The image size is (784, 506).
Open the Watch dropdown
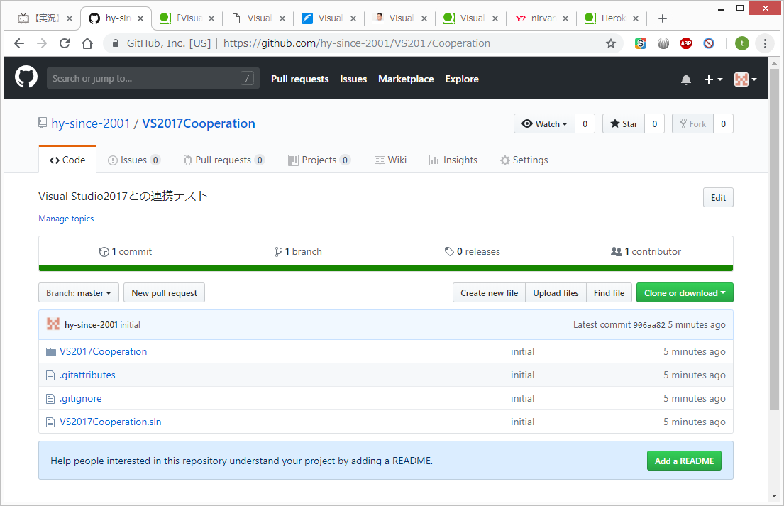(x=544, y=123)
